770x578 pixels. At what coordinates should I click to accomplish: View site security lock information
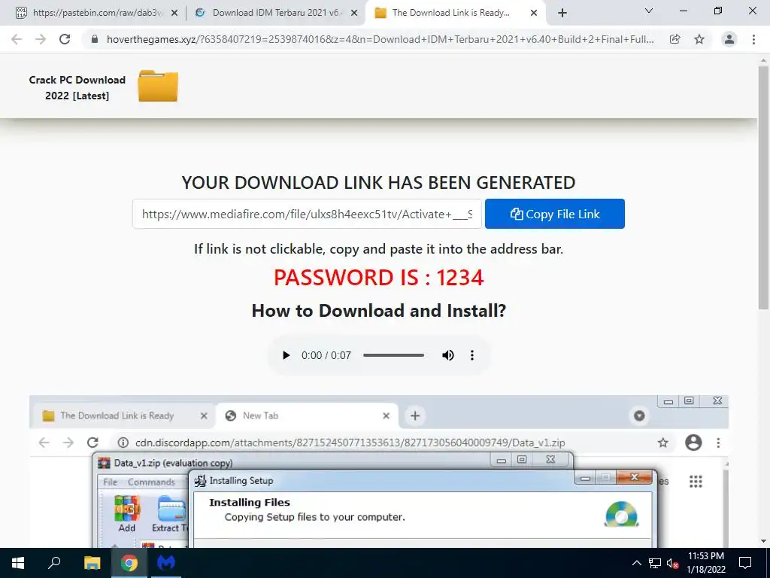95,39
